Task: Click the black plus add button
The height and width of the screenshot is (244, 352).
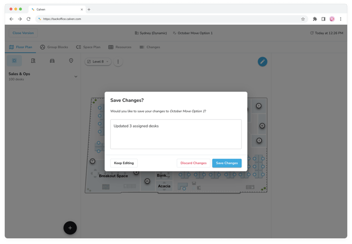Action: pyautogui.click(x=70, y=228)
